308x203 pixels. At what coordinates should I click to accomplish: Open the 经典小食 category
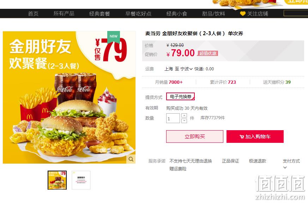177,14
